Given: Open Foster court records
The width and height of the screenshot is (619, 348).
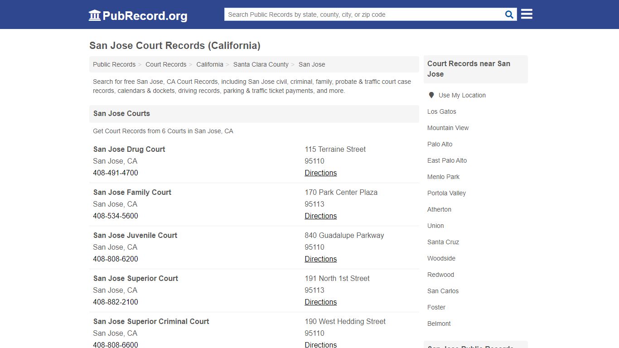Looking at the screenshot, I should [x=436, y=307].
